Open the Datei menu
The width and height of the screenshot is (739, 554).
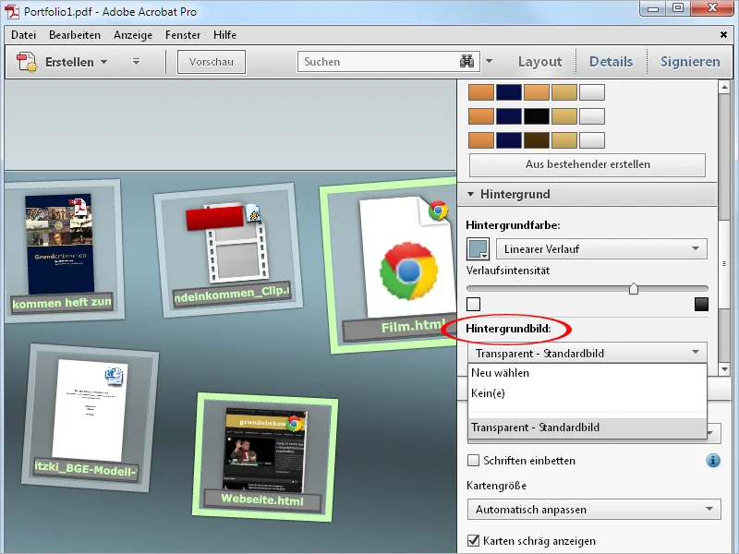click(24, 35)
